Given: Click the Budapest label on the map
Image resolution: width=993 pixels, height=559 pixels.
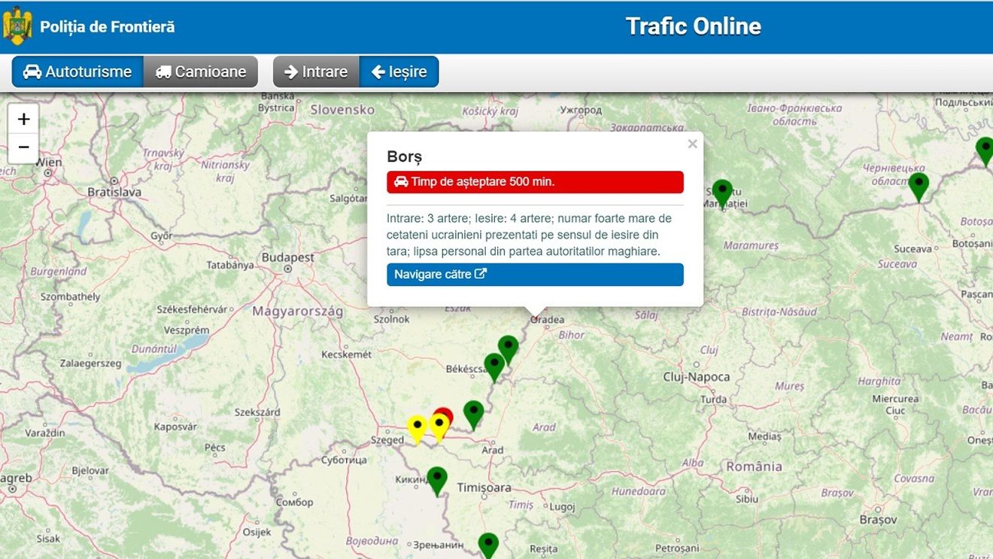Looking at the screenshot, I should pyautogui.click(x=288, y=257).
